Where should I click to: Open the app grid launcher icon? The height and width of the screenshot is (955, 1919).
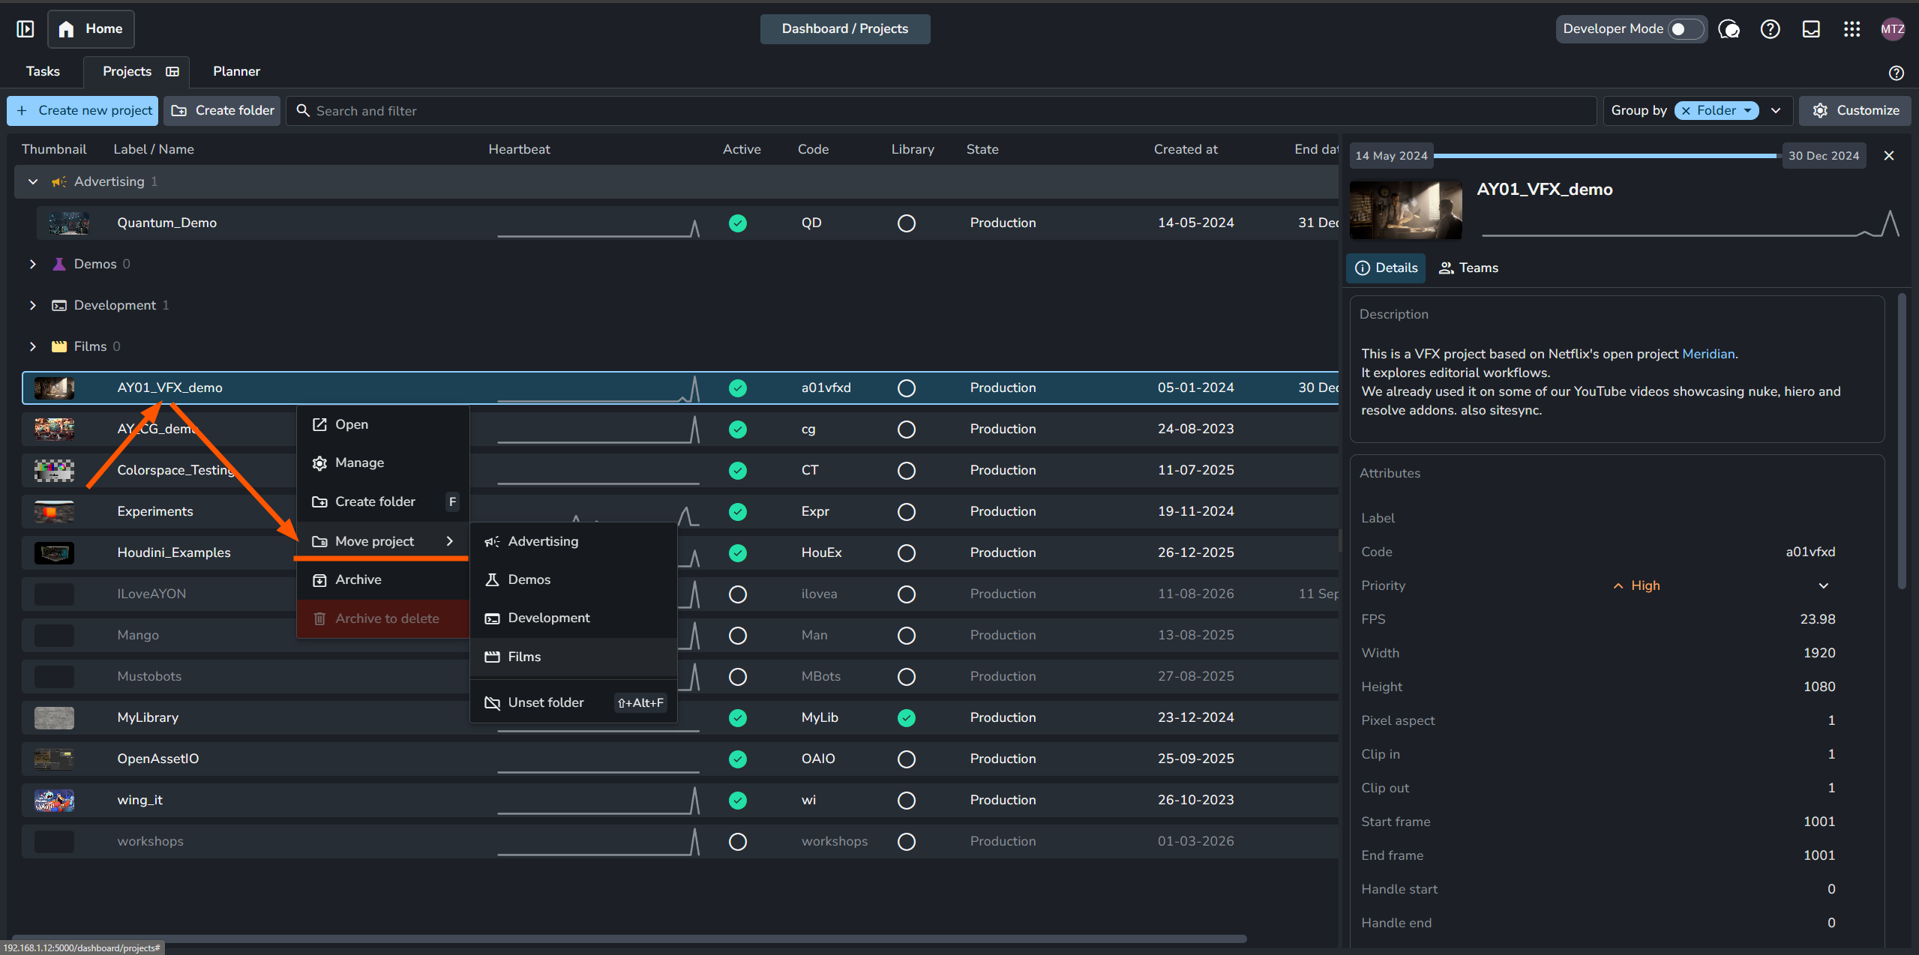[1852, 28]
